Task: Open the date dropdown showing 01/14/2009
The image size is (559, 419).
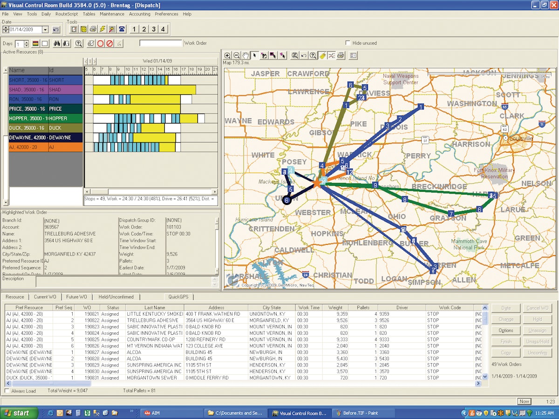Action: [45, 29]
